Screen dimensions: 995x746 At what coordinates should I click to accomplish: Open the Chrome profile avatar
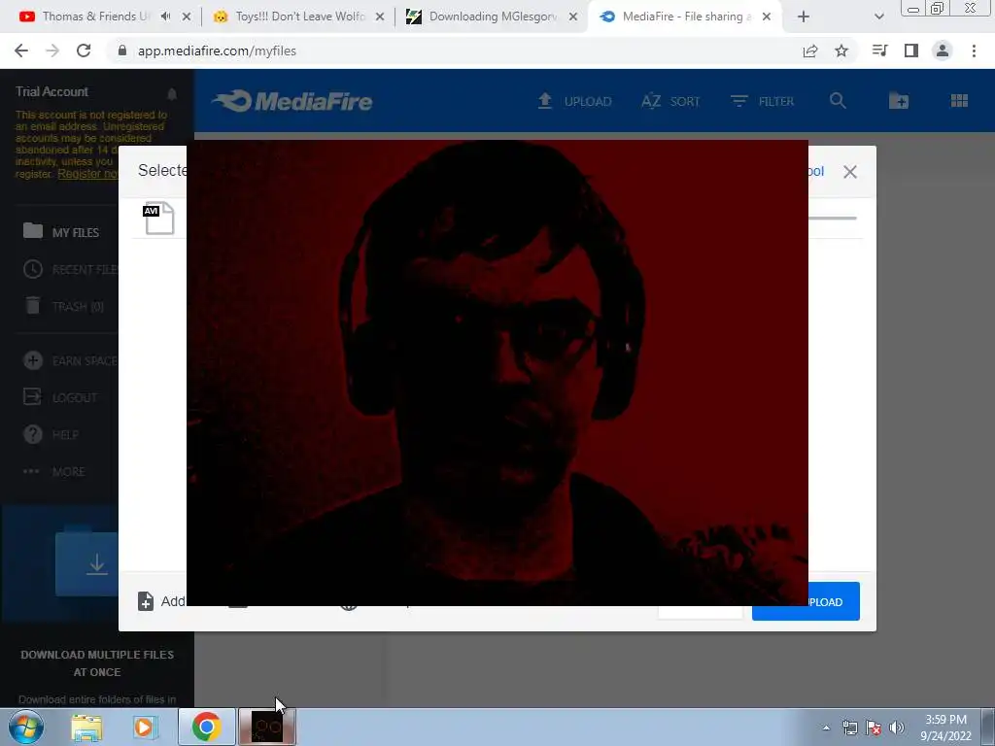click(x=943, y=51)
